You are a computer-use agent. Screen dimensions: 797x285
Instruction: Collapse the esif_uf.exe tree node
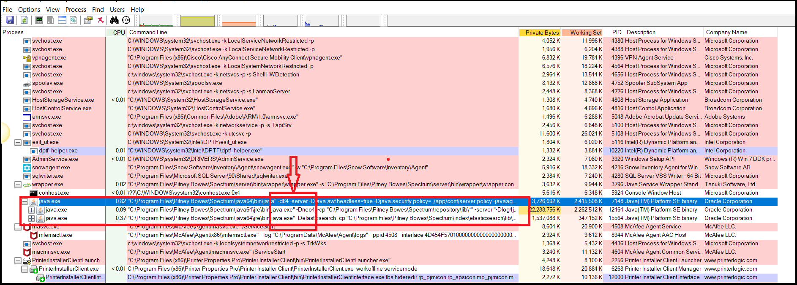coord(18,142)
